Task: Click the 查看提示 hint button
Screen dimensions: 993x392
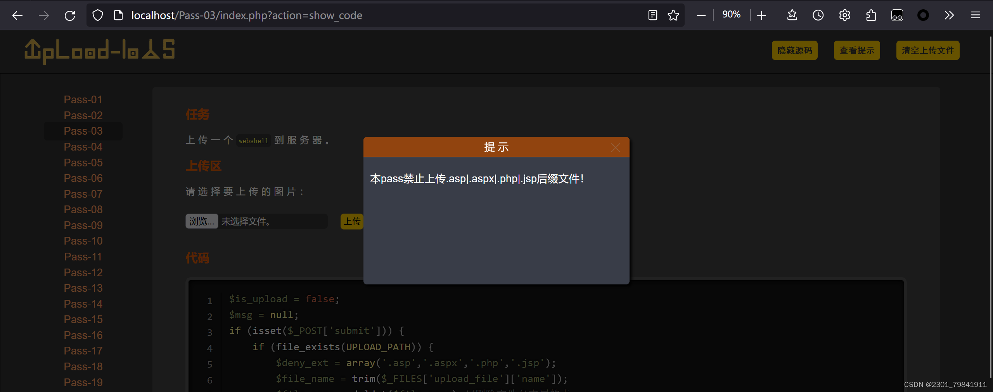Action: click(x=857, y=50)
